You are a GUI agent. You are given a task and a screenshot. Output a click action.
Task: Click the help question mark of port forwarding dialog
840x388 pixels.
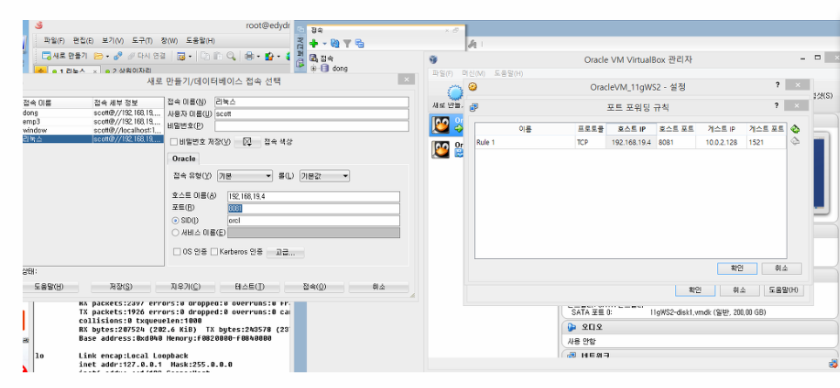(x=776, y=106)
